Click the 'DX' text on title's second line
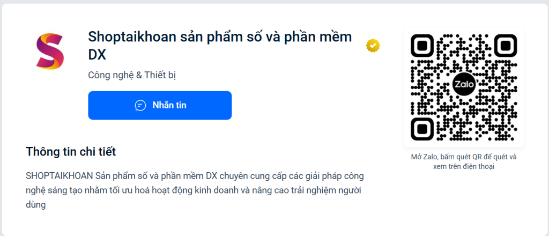Viewport: 549px width, 236px height. [x=97, y=55]
